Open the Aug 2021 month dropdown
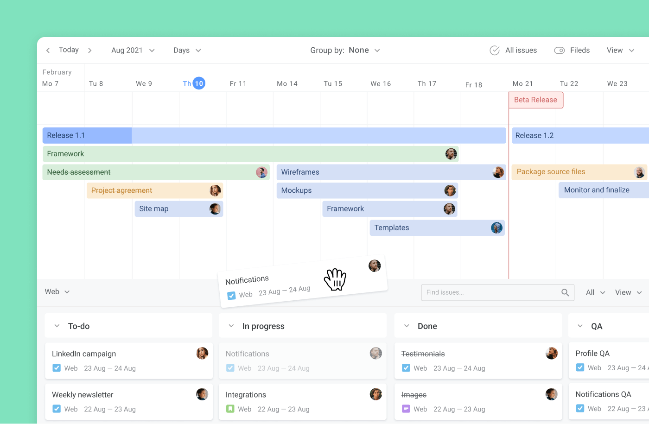The width and height of the screenshot is (649, 424). pyautogui.click(x=133, y=51)
